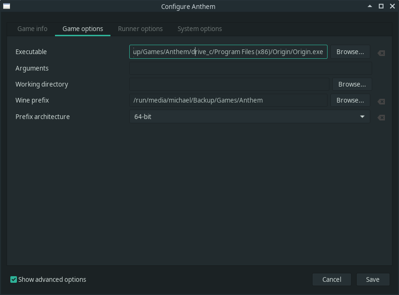Focus the Wine prefix path field
The width and height of the screenshot is (399, 295).
228,100
